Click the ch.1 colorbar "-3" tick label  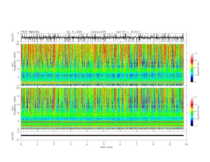pos(196,53)
